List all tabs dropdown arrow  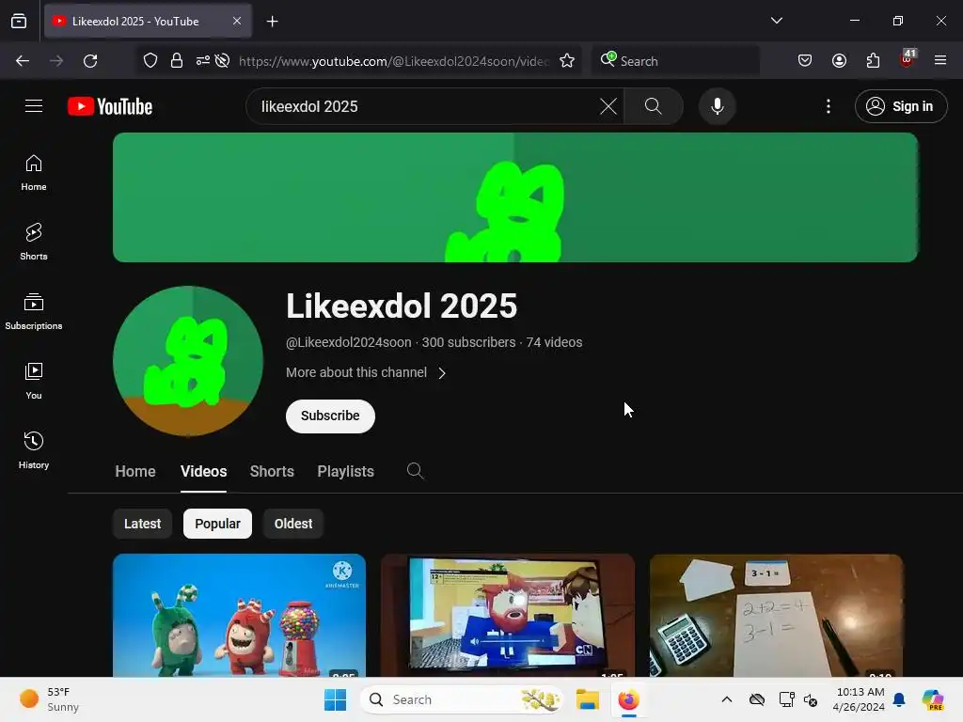(776, 21)
